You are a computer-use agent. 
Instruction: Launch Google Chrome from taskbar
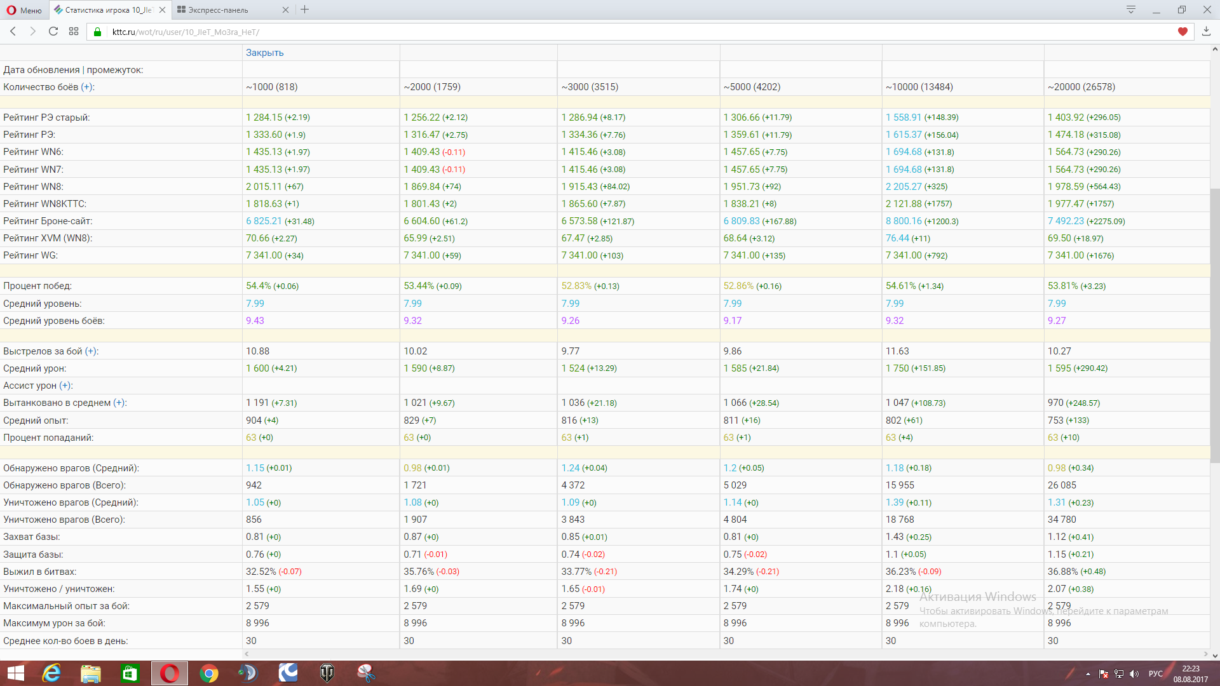[x=208, y=673]
